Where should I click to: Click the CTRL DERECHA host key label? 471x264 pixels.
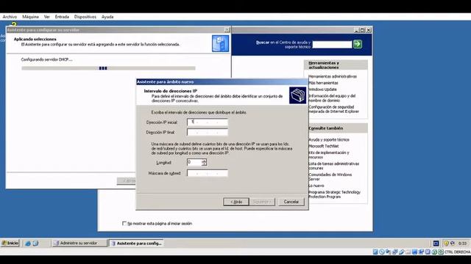click(457, 252)
